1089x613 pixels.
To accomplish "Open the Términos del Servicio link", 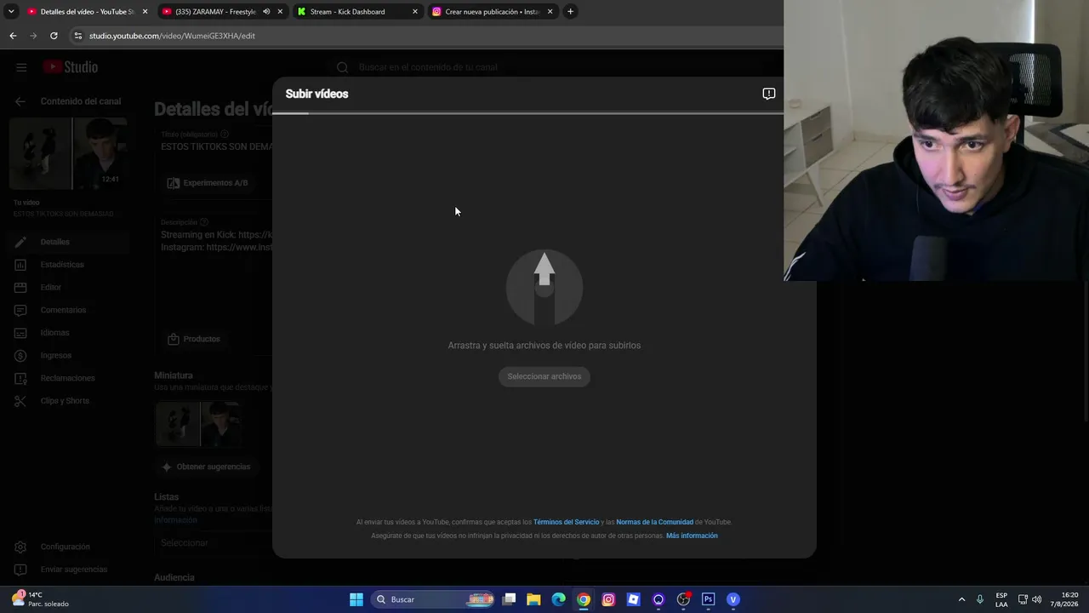I will [567, 522].
